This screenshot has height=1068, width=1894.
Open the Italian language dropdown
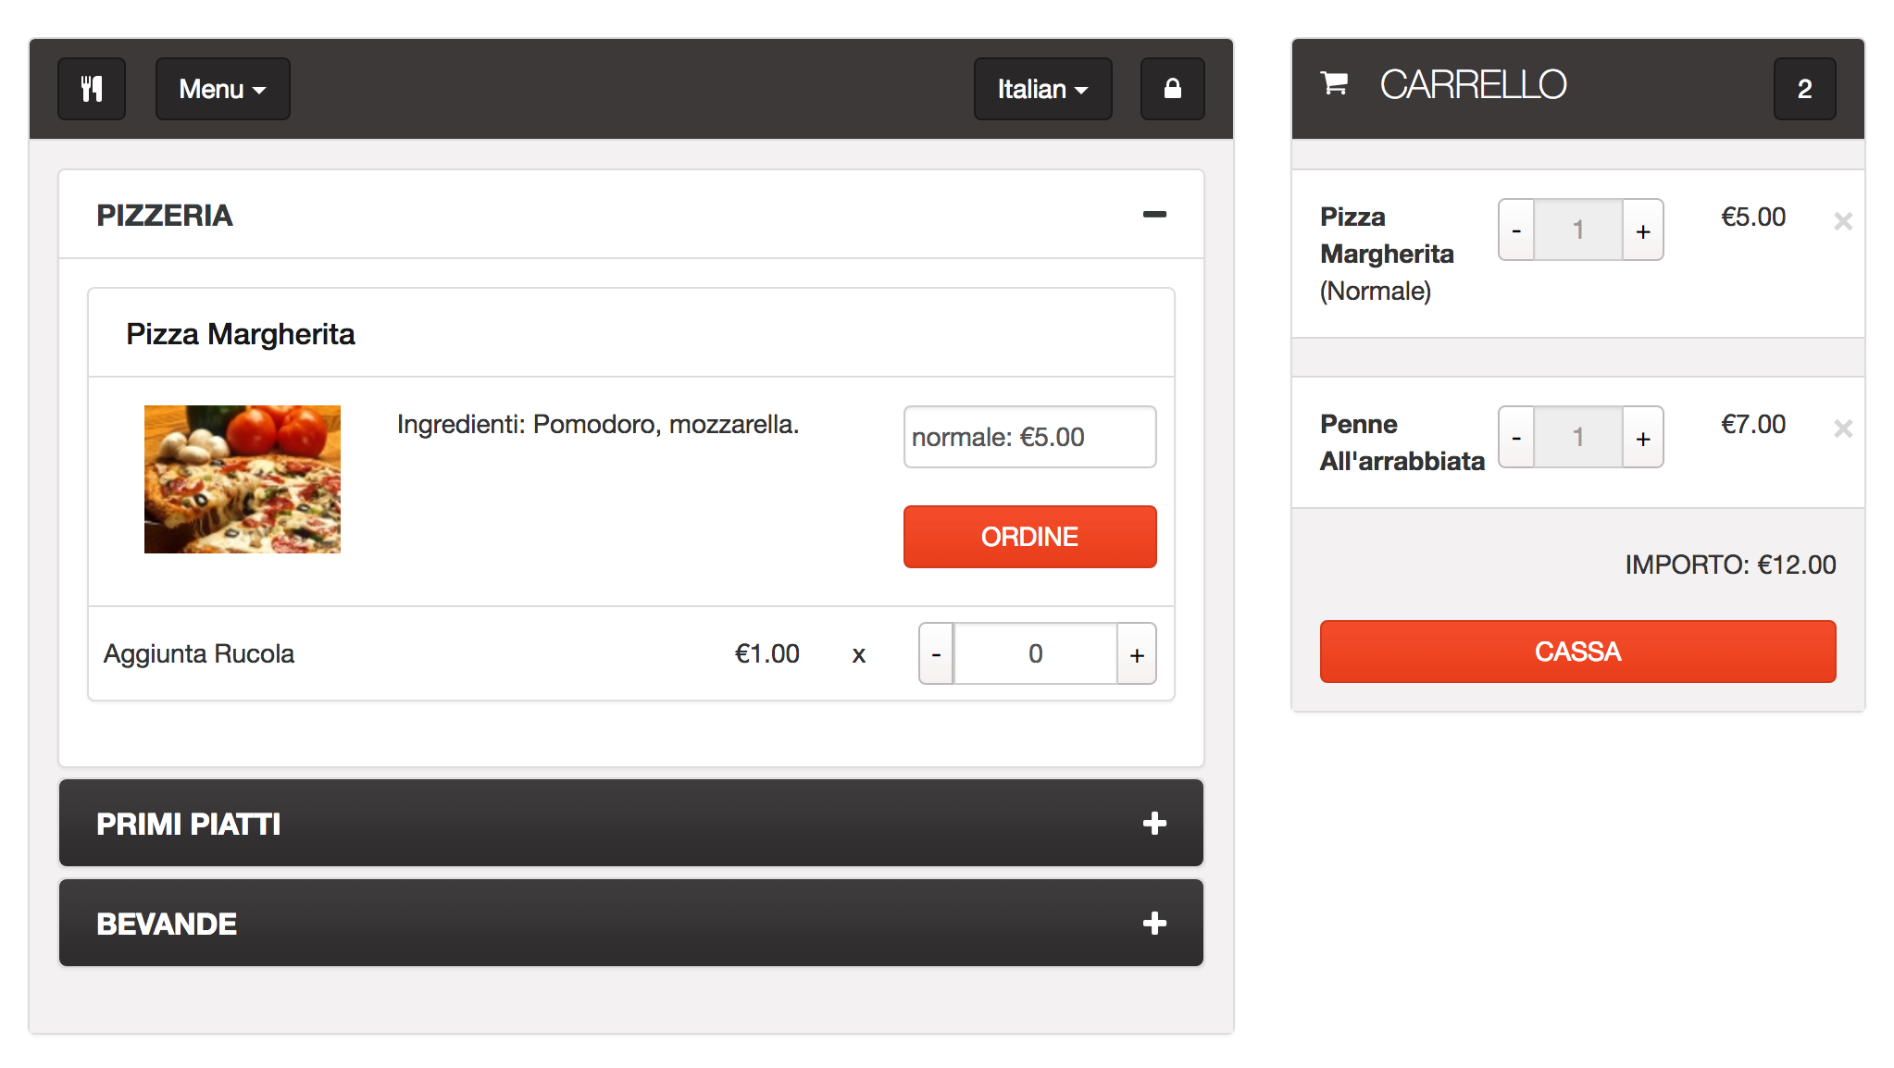click(x=1042, y=89)
